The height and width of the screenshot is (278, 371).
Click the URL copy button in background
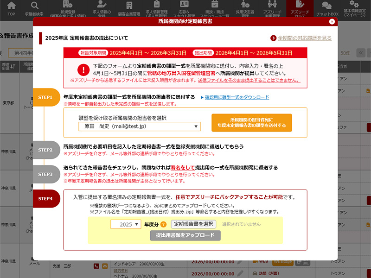303,262
